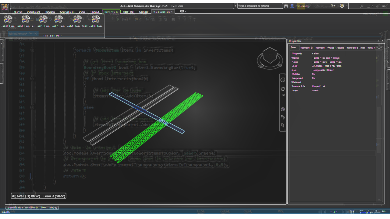Choose the Select arrow tool in navigation bar
The width and height of the screenshot is (390, 219).
click(282, 125)
